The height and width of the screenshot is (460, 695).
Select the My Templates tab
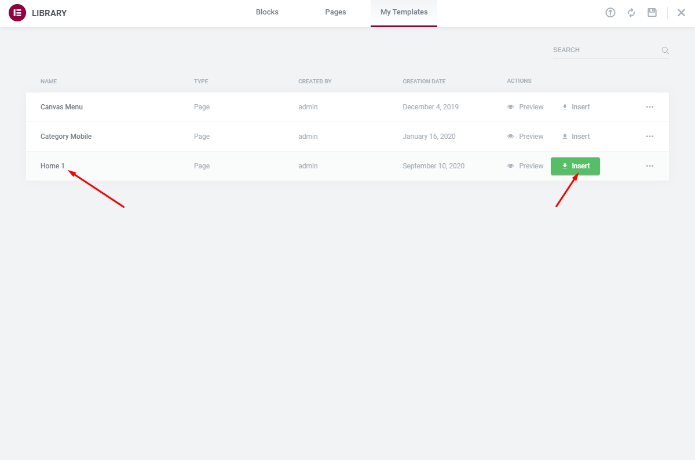coord(404,12)
